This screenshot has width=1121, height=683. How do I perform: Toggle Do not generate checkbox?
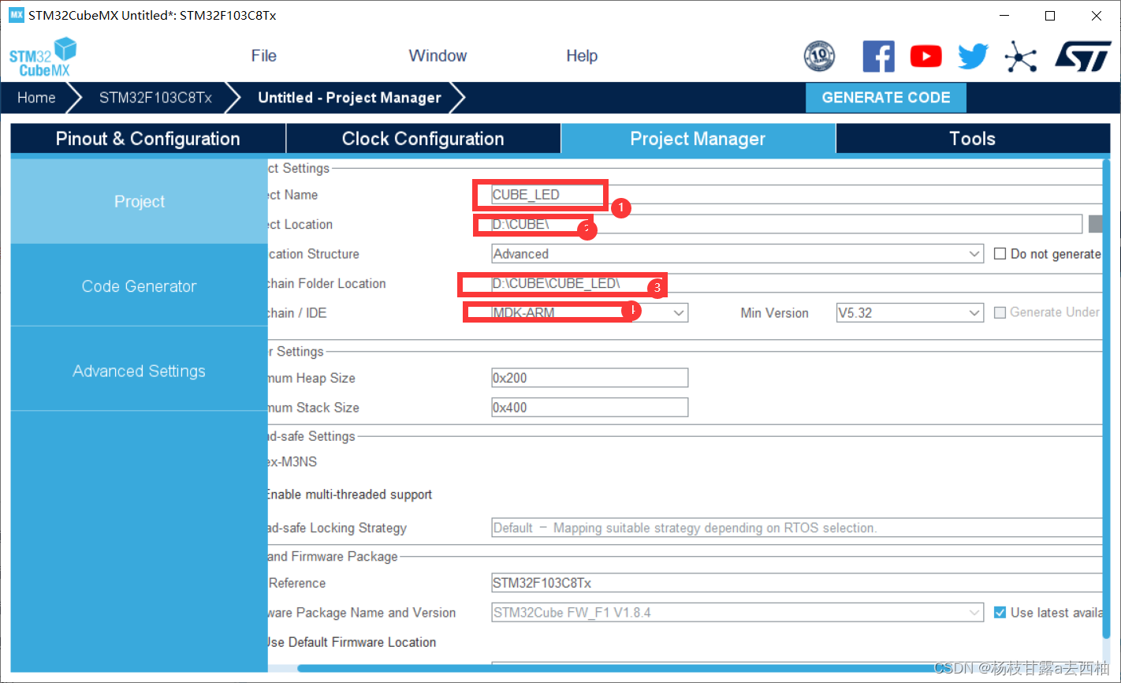(x=1000, y=253)
